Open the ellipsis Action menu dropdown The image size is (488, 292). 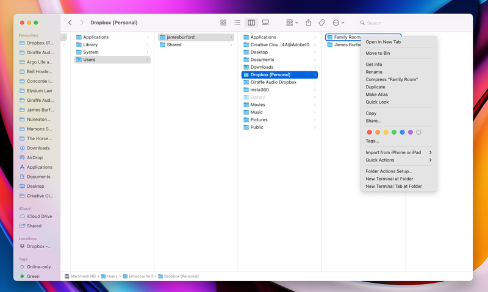tap(339, 23)
